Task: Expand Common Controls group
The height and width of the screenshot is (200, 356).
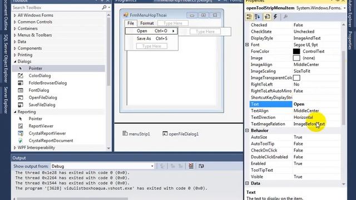Action: 15,22
